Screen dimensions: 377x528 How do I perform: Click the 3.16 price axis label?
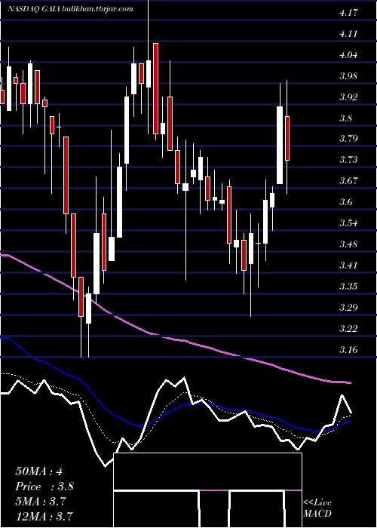point(348,349)
